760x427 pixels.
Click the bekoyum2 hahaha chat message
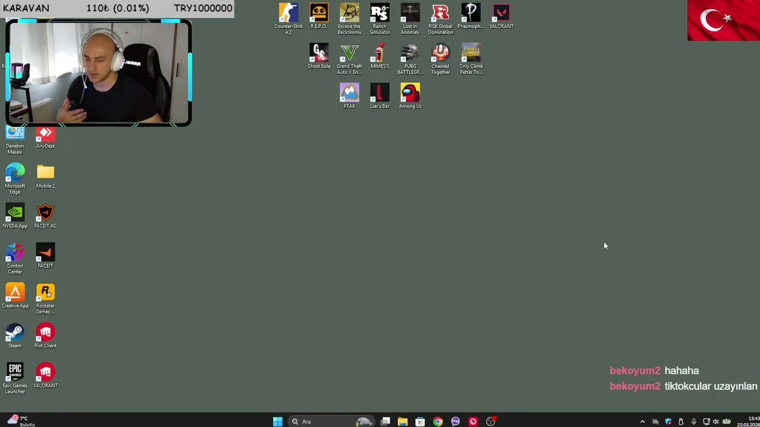654,371
